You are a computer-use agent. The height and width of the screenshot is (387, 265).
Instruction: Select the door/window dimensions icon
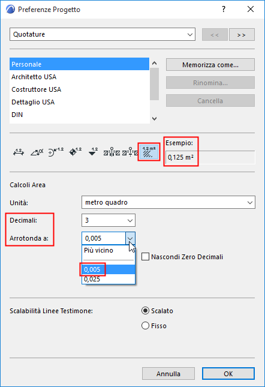click(x=112, y=152)
